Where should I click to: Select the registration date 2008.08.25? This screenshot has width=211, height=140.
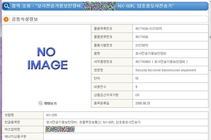[143, 103]
